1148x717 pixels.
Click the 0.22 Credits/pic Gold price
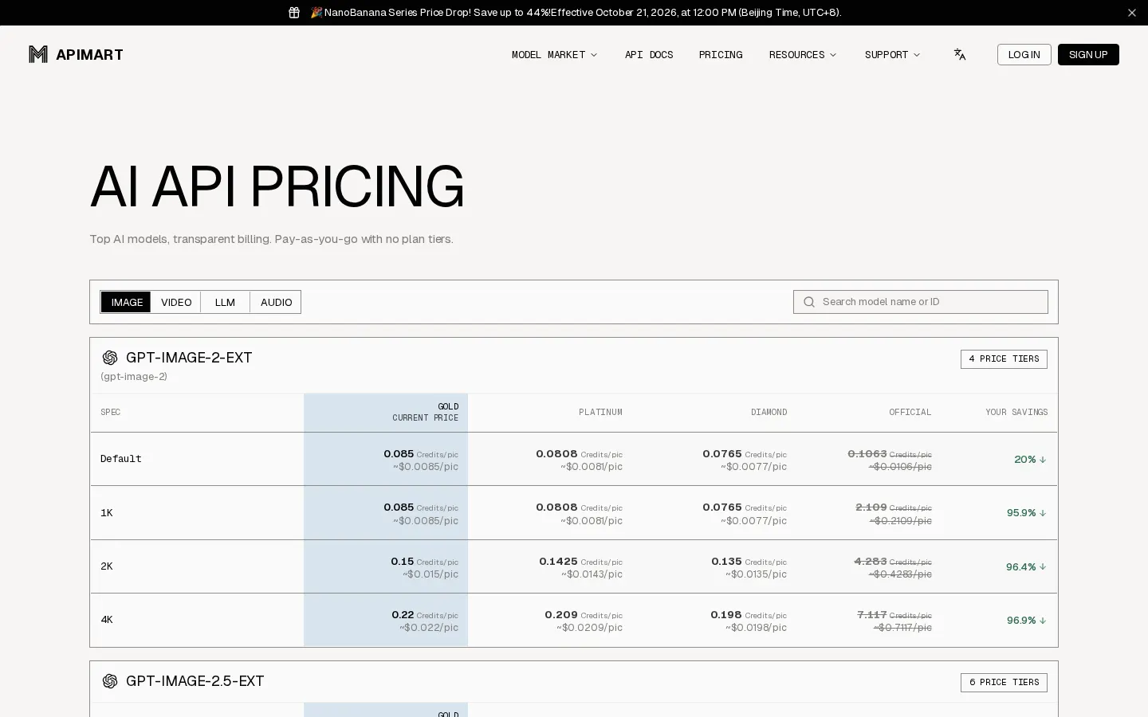point(425,615)
